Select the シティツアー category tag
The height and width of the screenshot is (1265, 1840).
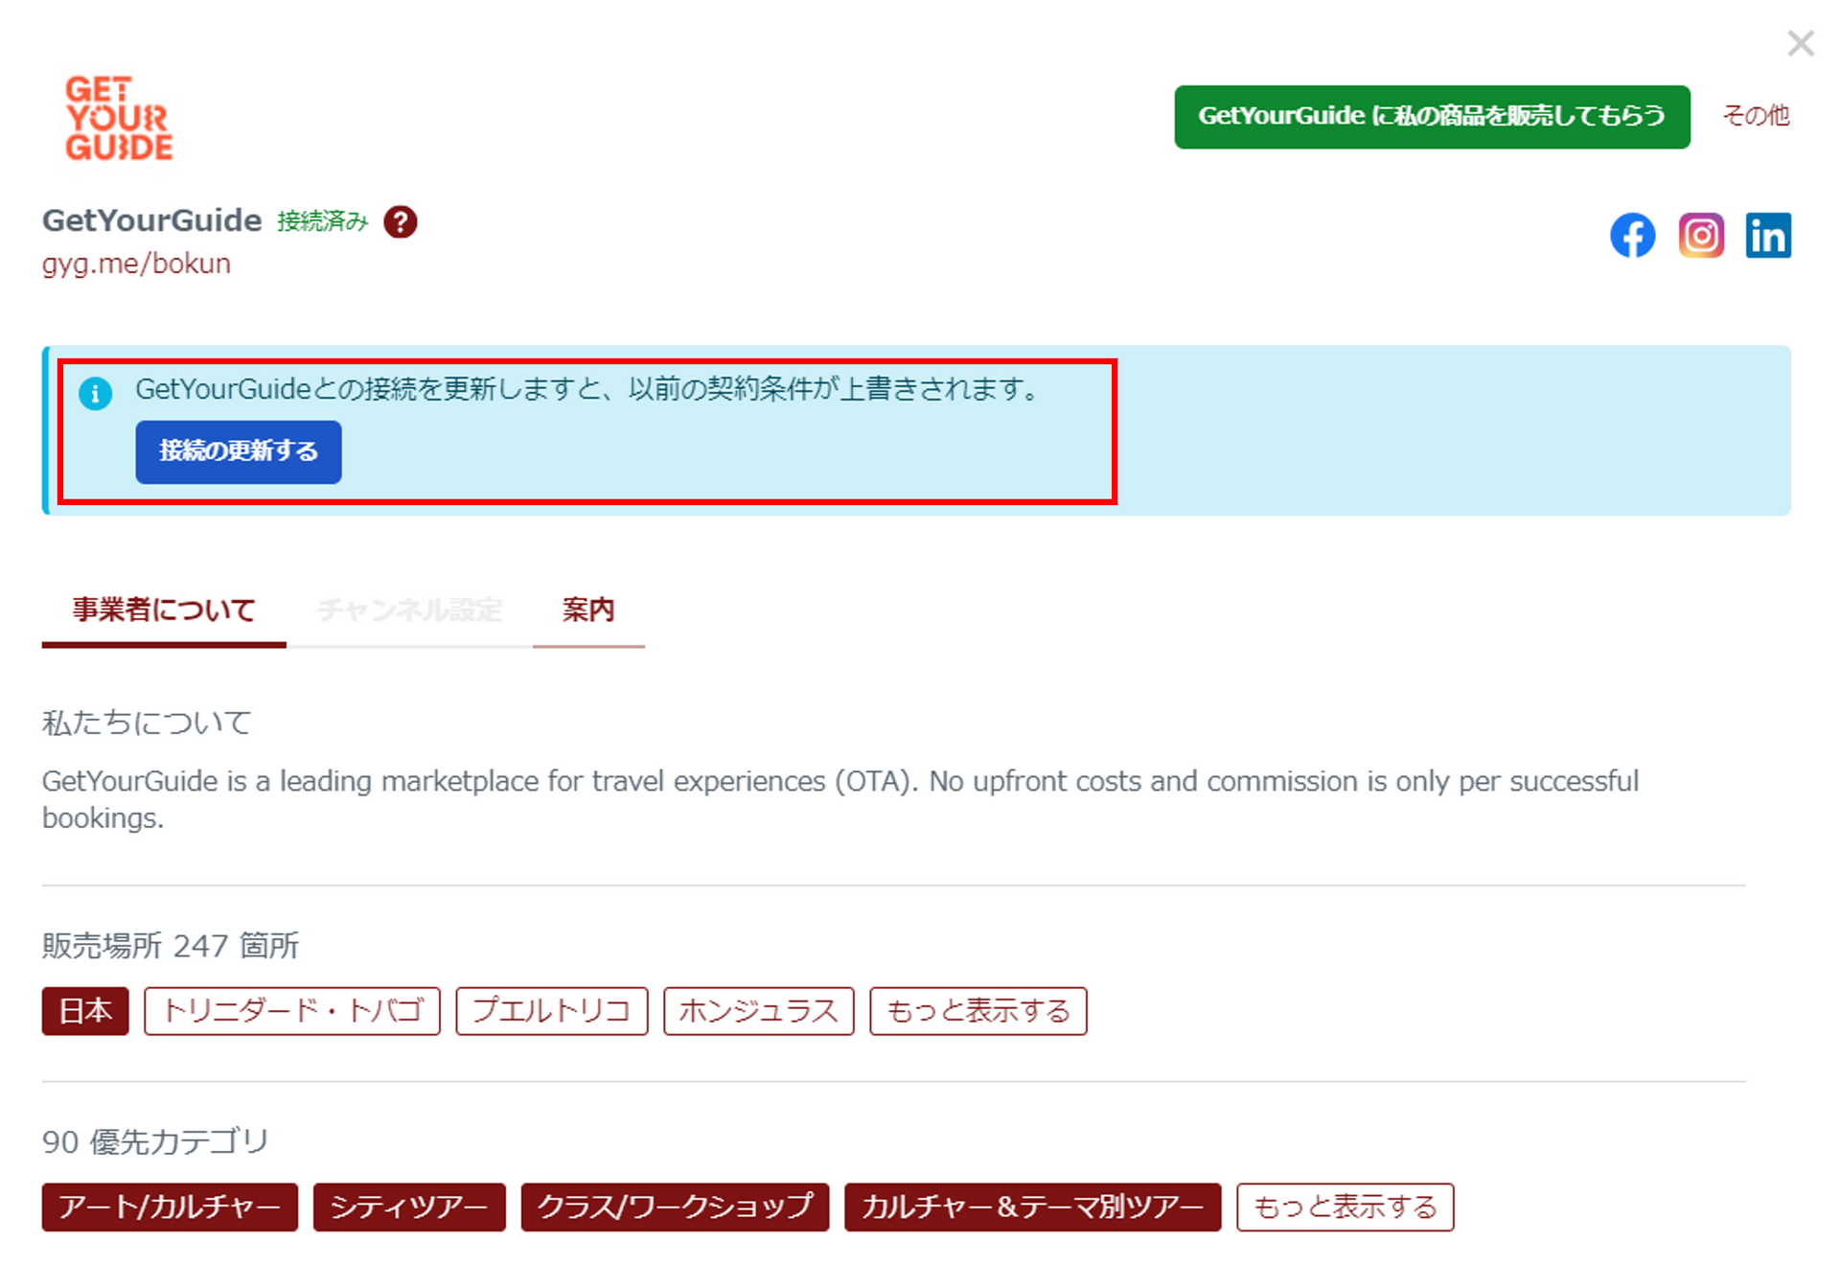coord(409,1208)
